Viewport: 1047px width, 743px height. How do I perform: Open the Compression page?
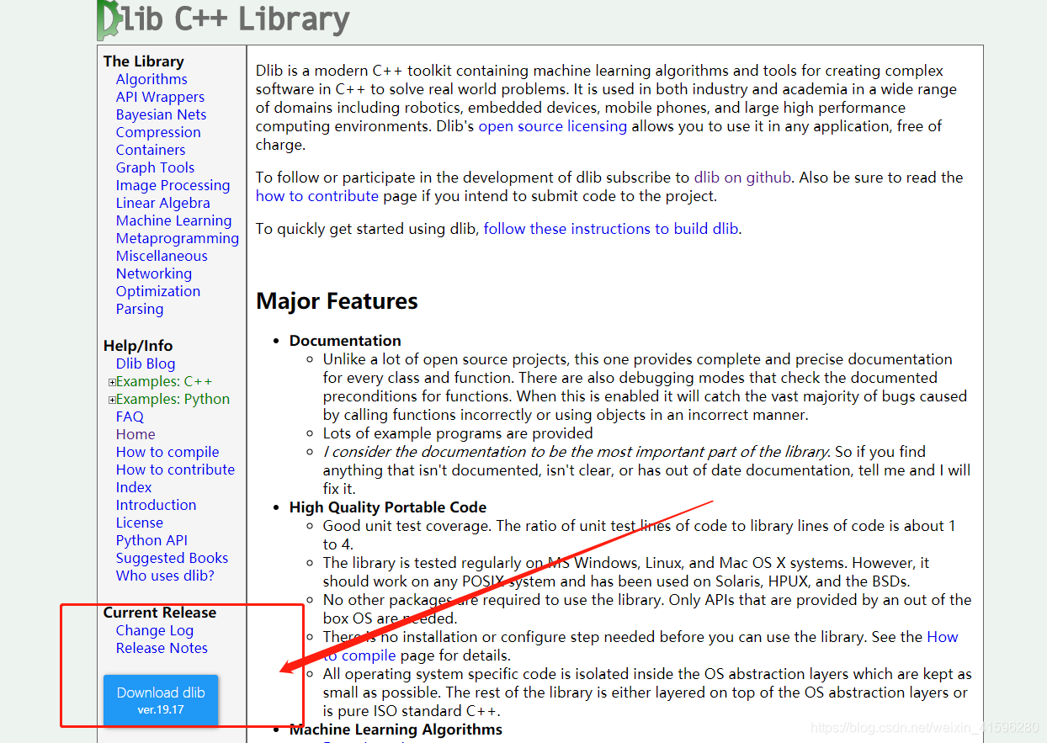click(x=158, y=132)
